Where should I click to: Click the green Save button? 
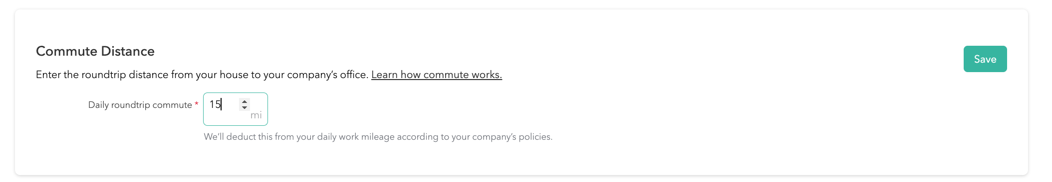pyautogui.click(x=985, y=59)
